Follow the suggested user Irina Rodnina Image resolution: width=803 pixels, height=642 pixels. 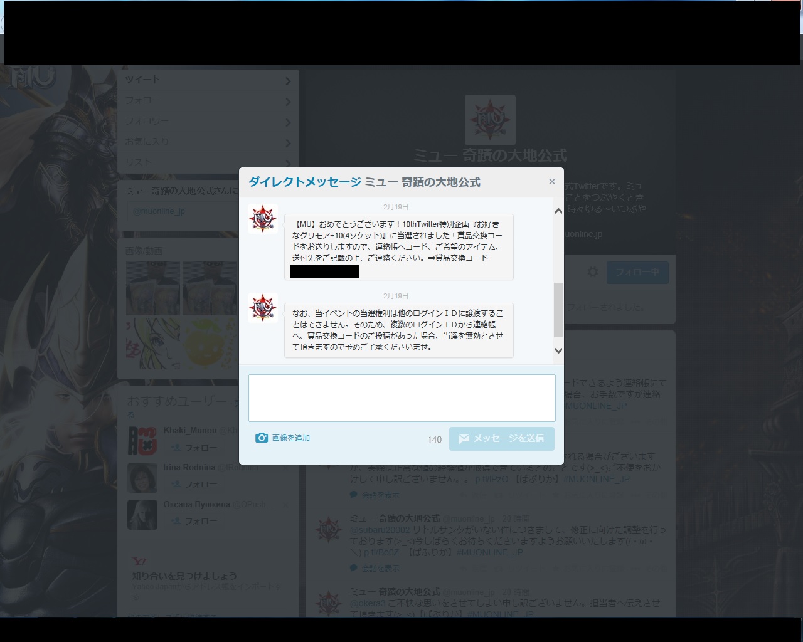193,484
